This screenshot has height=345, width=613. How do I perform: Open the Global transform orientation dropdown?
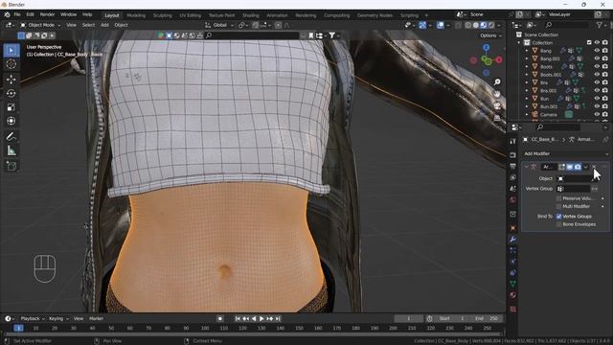pyautogui.click(x=219, y=25)
